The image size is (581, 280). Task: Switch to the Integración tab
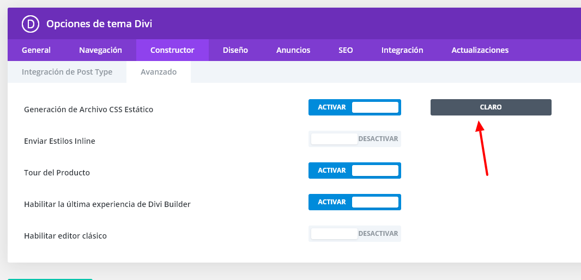click(x=402, y=50)
